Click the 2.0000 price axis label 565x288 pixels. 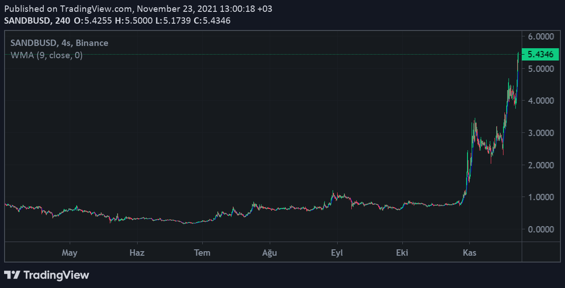coord(540,165)
